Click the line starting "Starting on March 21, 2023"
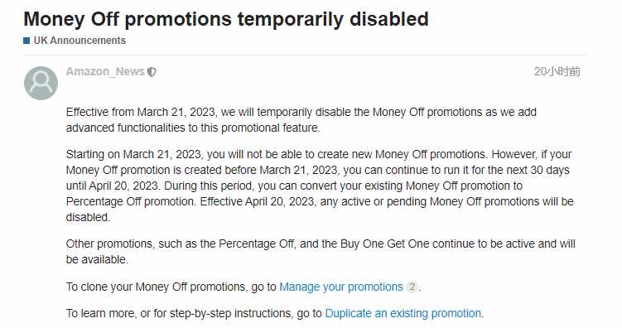The width and height of the screenshot is (622, 328). pos(319,154)
